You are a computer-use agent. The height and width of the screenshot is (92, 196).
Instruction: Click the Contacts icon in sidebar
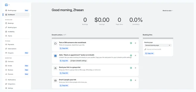pos(6,62)
